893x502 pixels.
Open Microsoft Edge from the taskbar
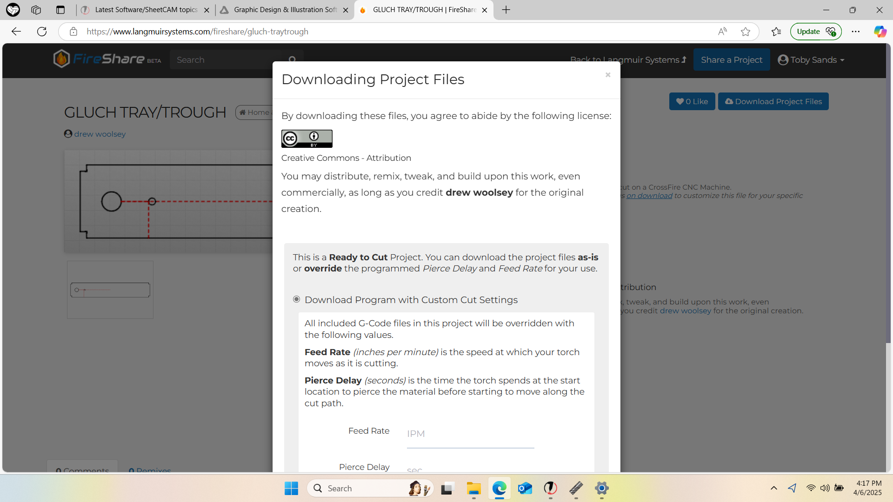[499, 489]
